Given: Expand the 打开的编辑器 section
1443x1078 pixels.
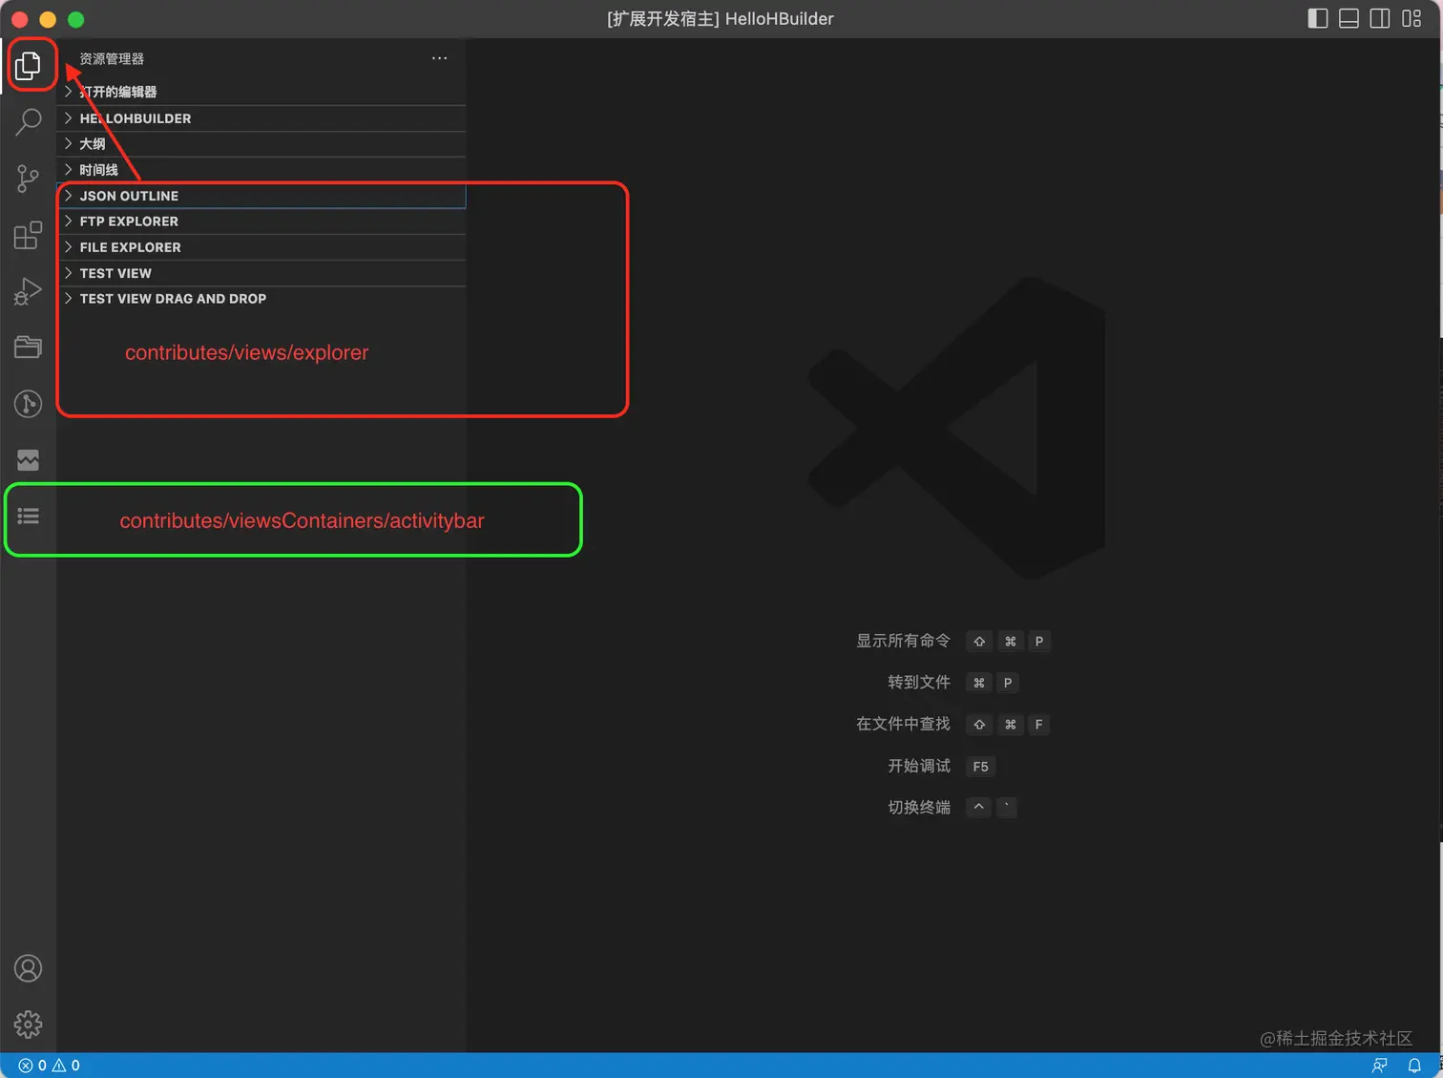Looking at the screenshot, I should pos(261,92).
